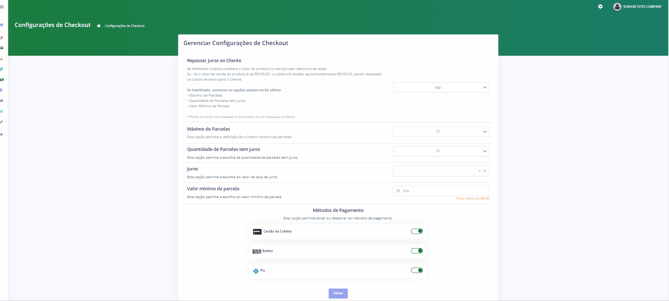The width and height of the screenshot is (669, 301).
Task: Click the Boleto barcode icon
Action: tap(257, 251)
